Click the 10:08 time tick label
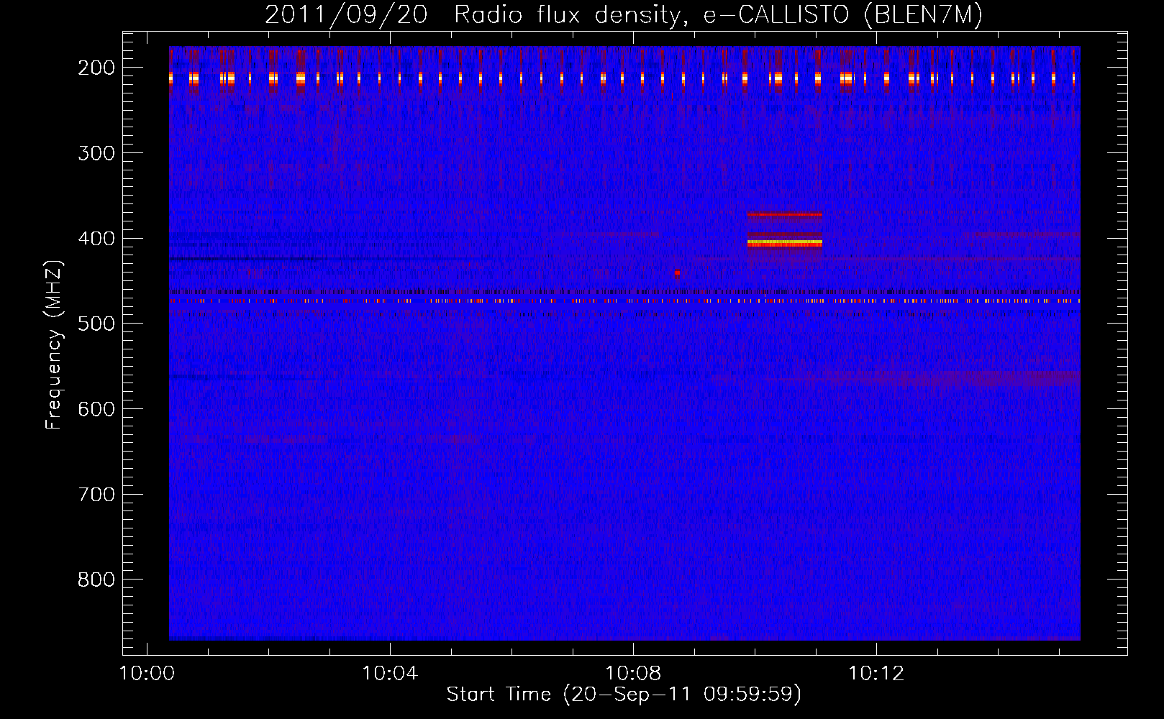Image resolution: width=1164 pixels, height=719 pixels. click(x=633, y=674)
